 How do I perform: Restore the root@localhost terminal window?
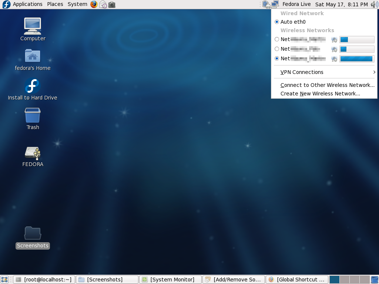click(44, 280)
